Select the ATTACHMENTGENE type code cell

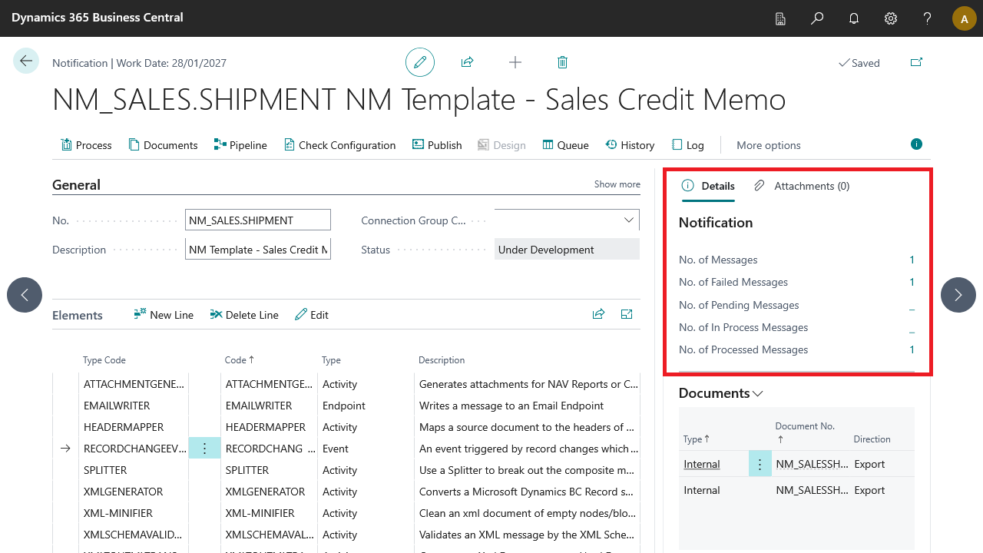tap(132, 384)
